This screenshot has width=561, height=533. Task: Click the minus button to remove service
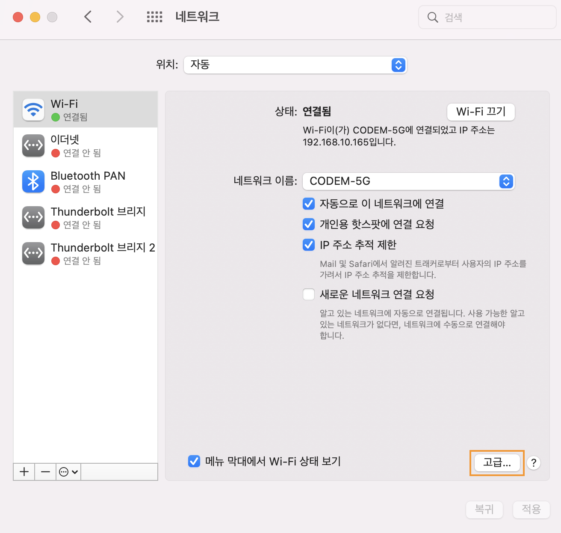[x=45, y=472]
